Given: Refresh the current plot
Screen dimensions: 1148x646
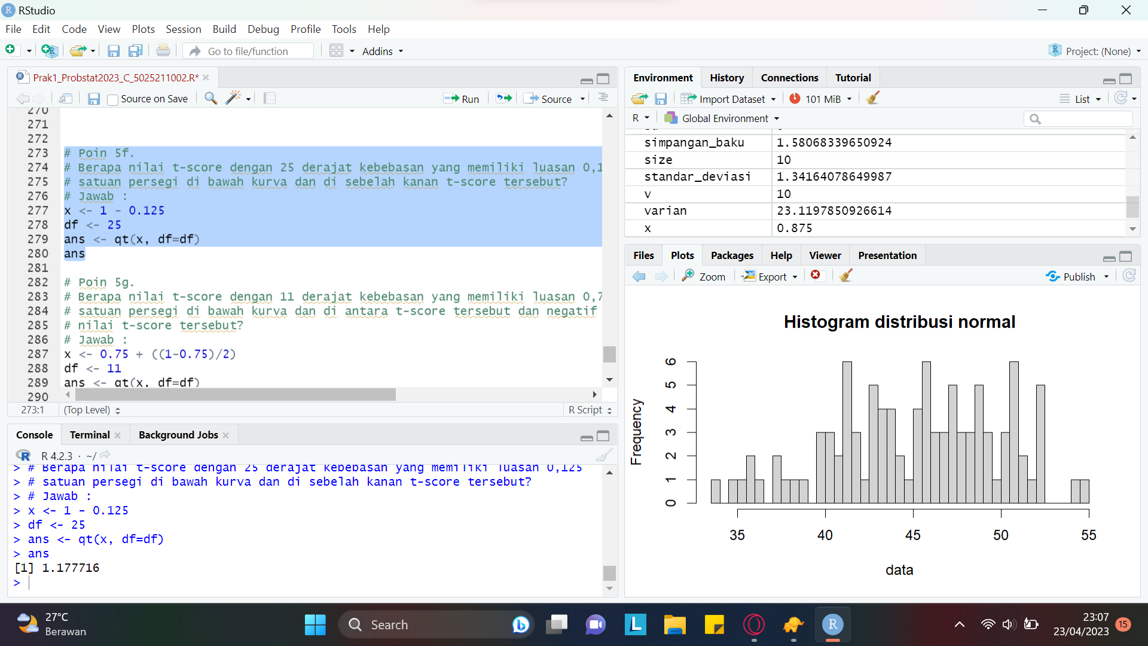Looking at the screenshot, I should coord(1129,276).
